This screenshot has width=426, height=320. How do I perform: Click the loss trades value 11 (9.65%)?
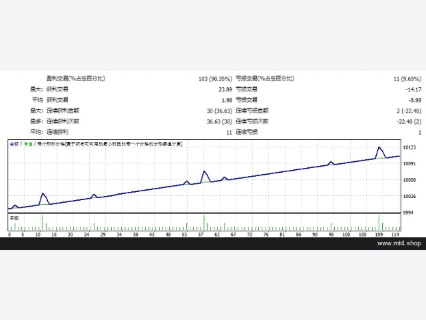[x=407, y=79]
